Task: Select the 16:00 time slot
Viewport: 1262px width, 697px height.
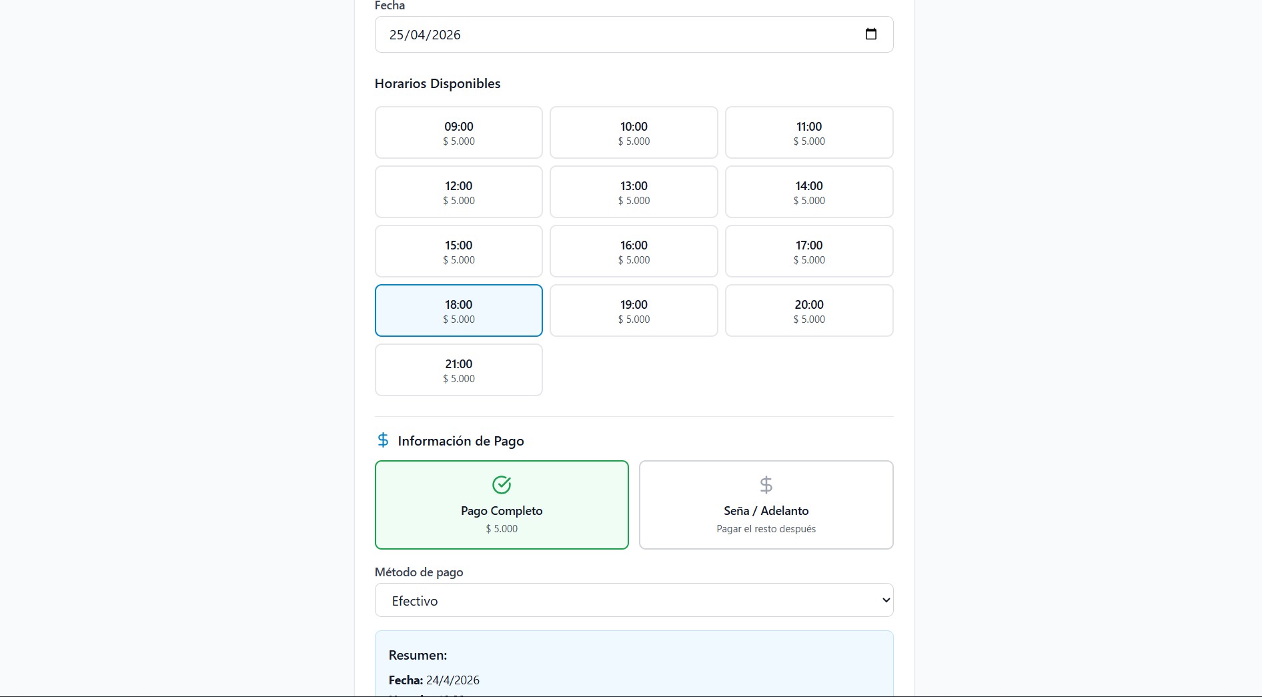Action: click(x=634, y=251)
